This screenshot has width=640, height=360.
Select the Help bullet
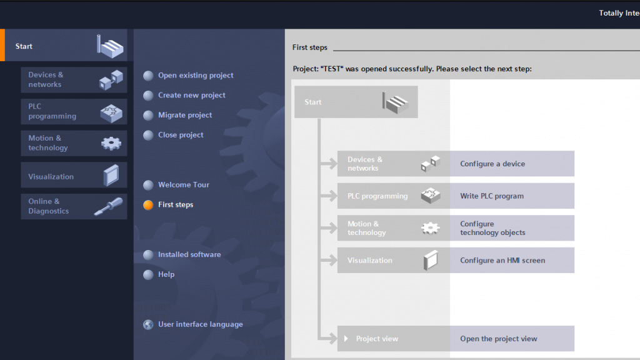coord(148,275)
